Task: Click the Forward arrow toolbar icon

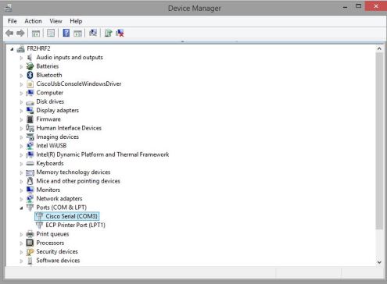Action: [20, 33]
